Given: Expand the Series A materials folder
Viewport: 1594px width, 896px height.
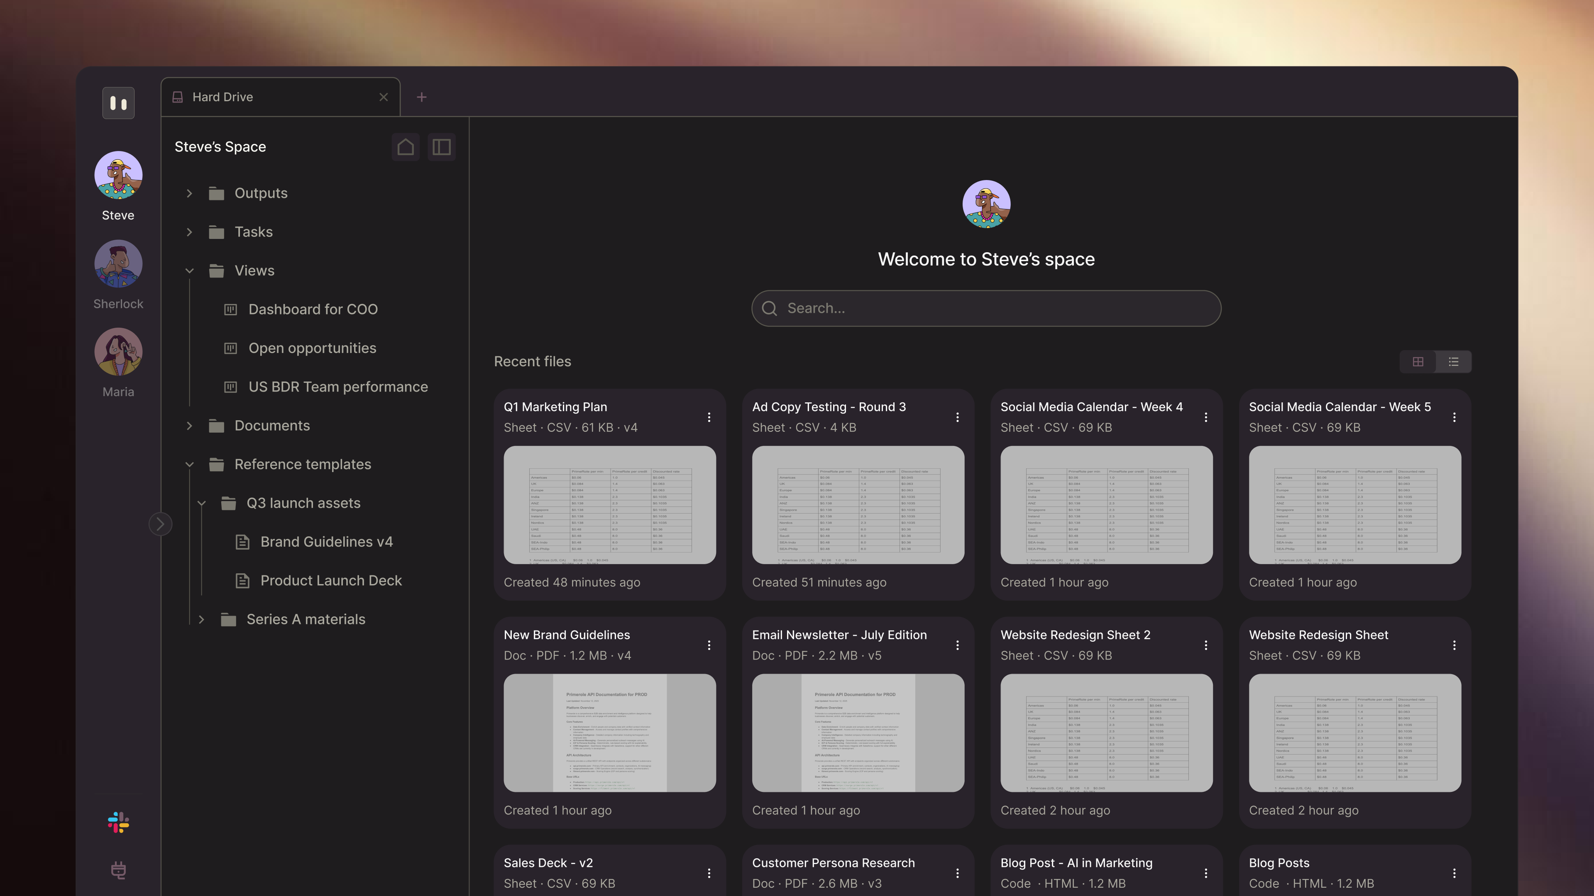Looking at the screenshot, I should coord(202,620).
